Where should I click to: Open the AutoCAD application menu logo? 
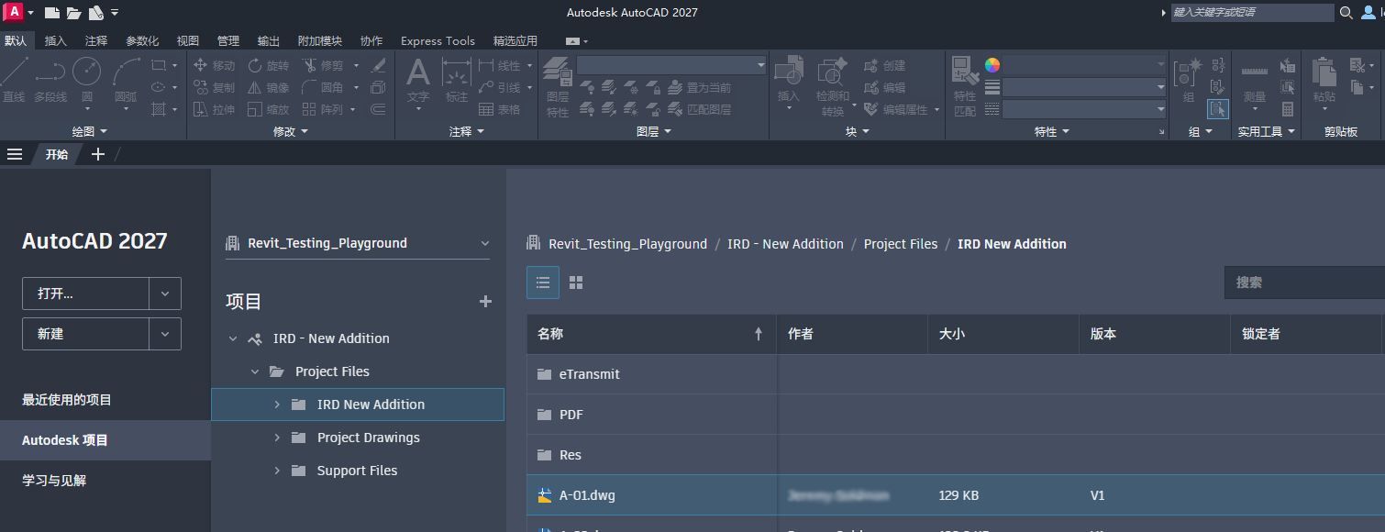pos(14,12)
